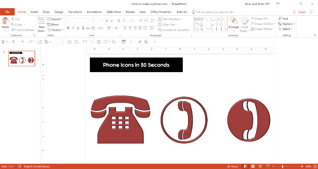Click the Text Box shape icon

[196, 19]
